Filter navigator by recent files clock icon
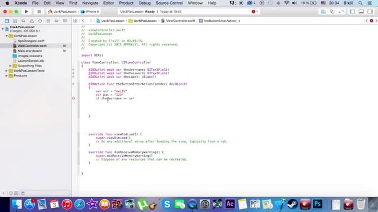This screenshot has width=378, height=212. coord(11,193)
